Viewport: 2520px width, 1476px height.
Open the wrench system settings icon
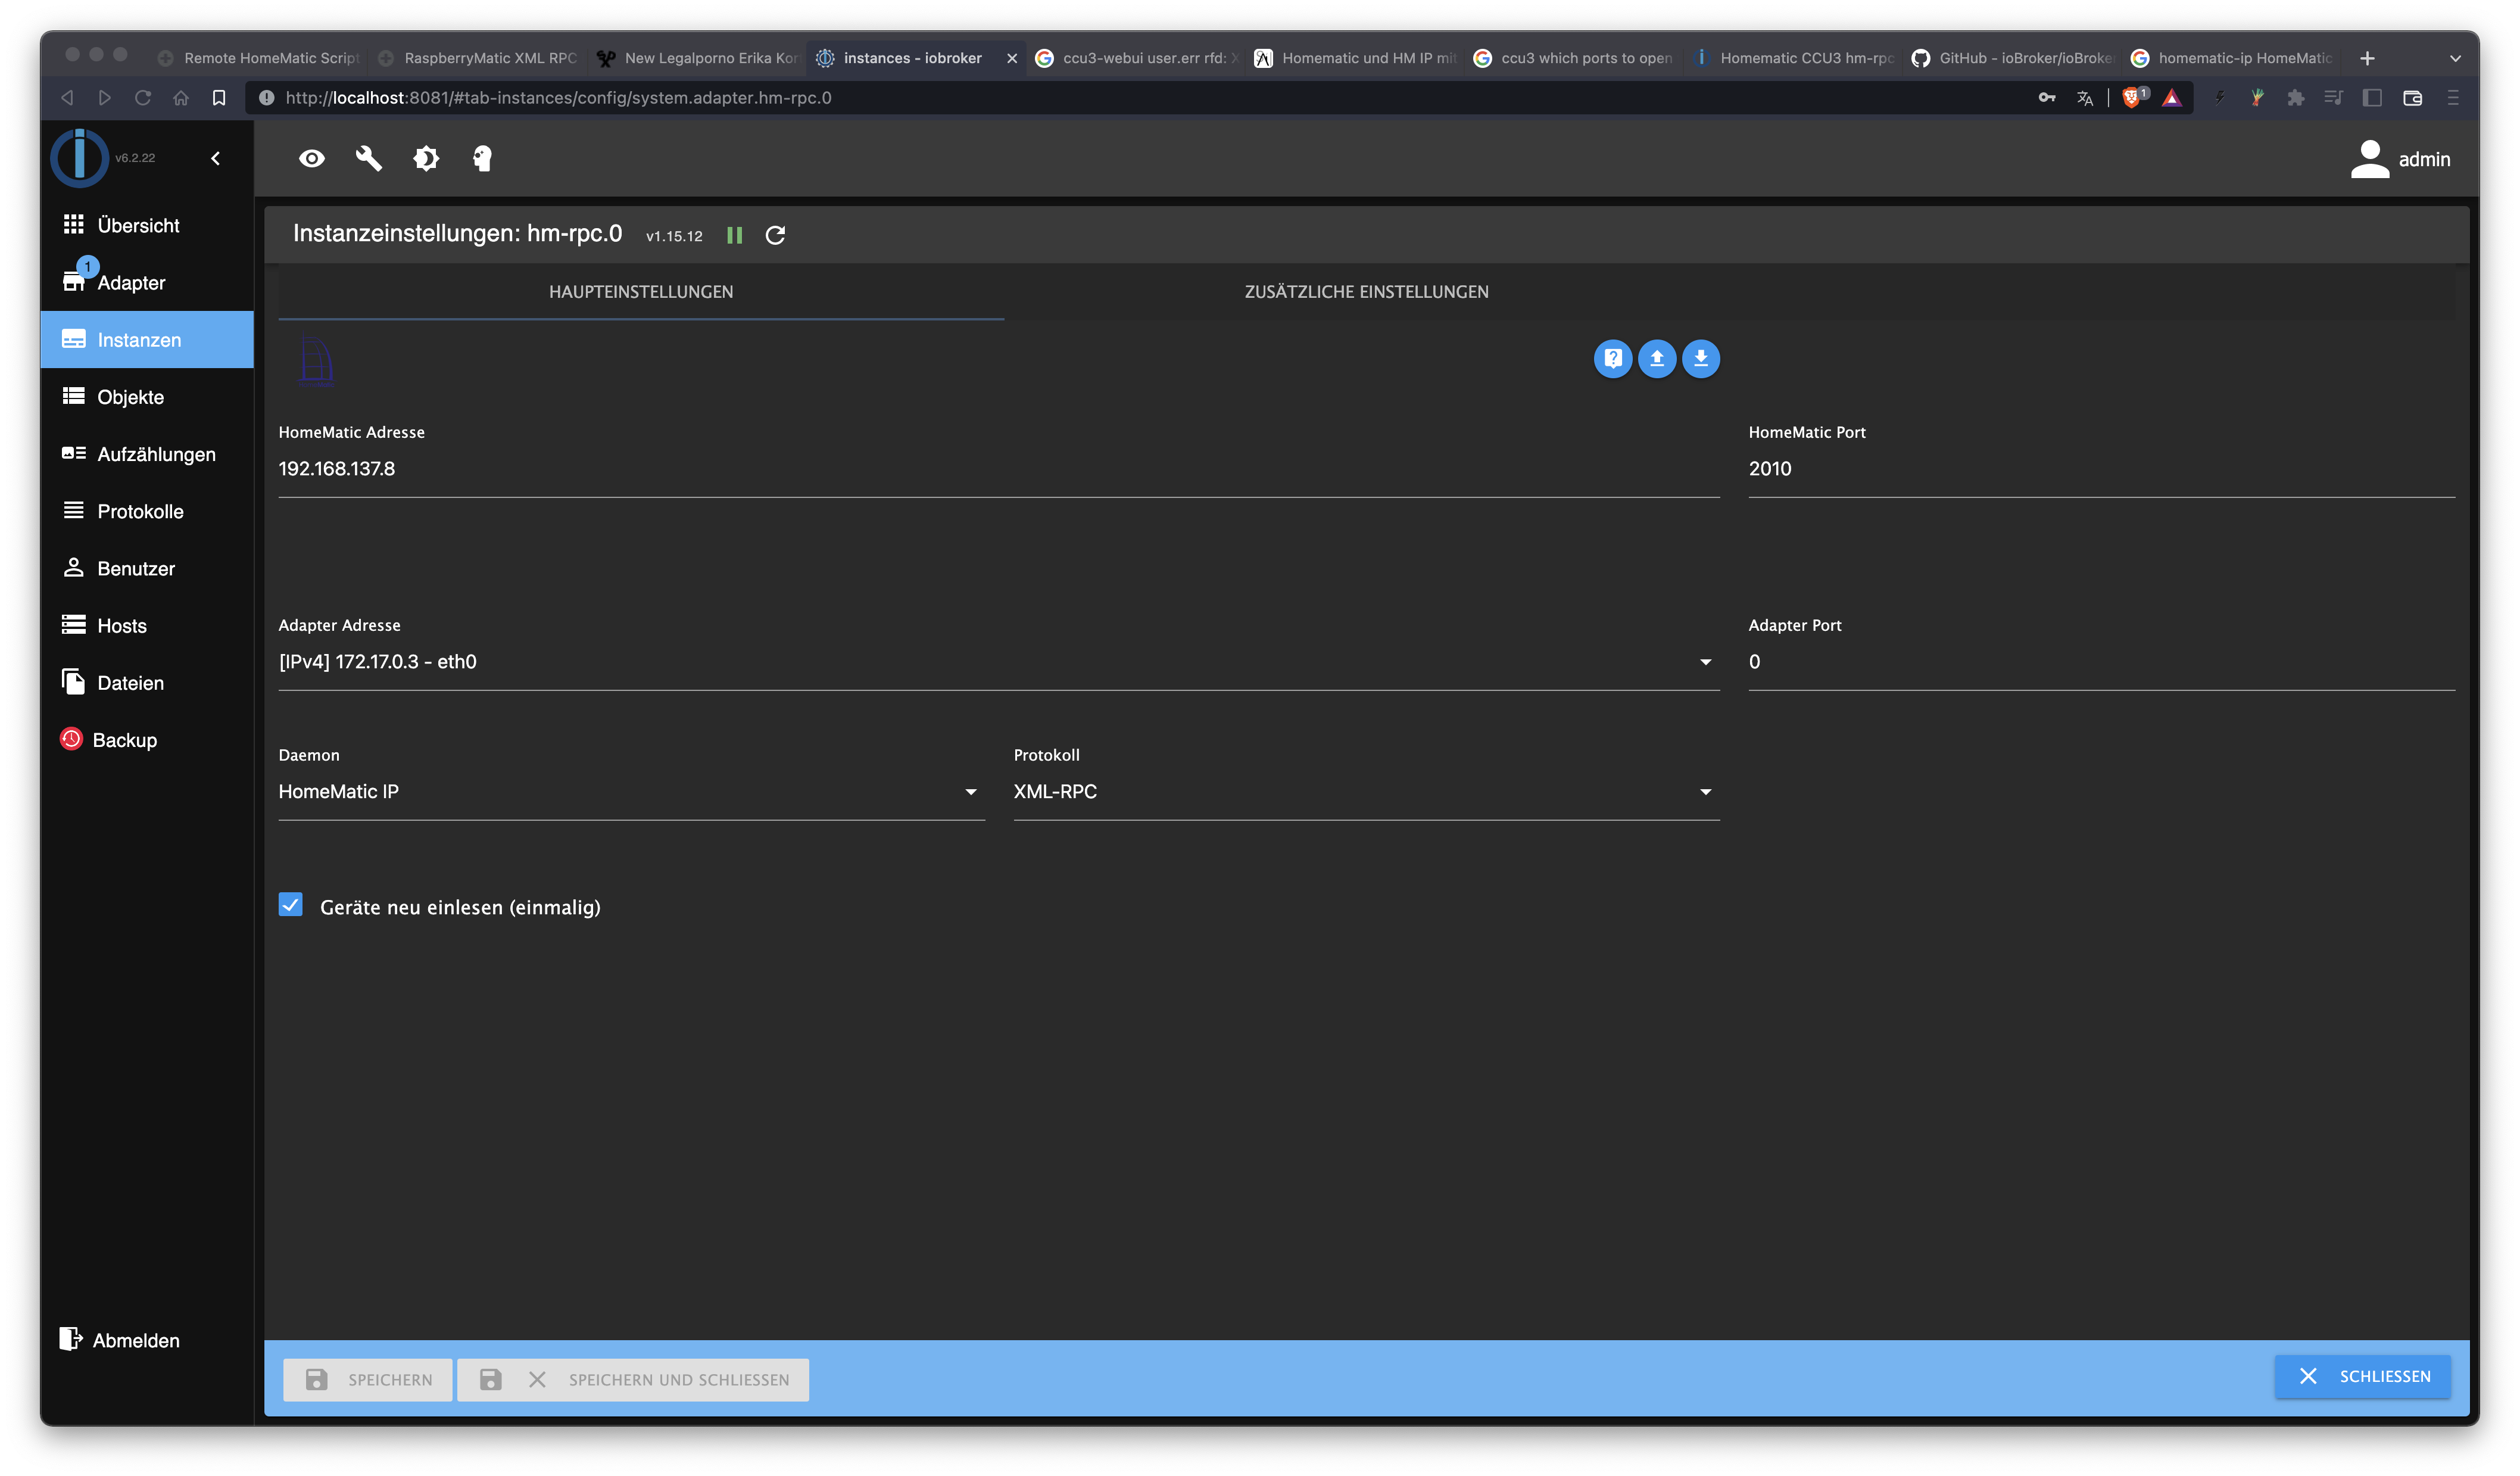[x=369, y=159]
